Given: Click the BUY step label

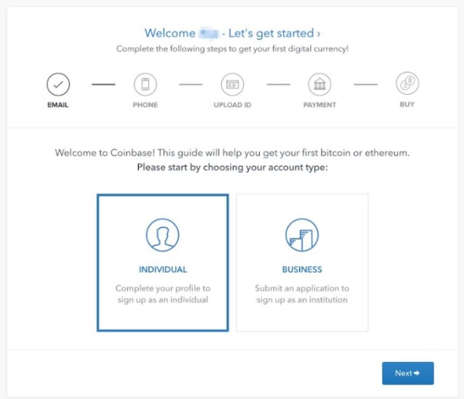Looking at the screenshot, I should click(x=407, y=104).
